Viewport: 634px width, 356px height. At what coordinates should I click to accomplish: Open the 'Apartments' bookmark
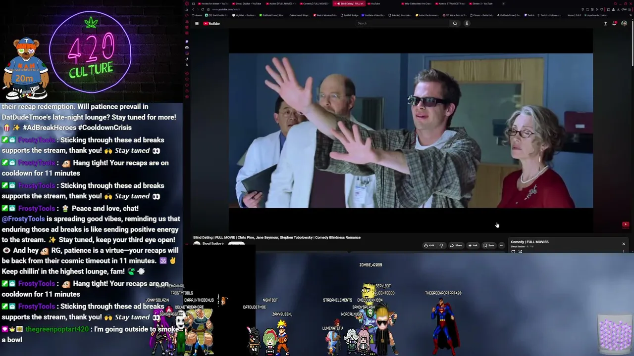[595, 15]
